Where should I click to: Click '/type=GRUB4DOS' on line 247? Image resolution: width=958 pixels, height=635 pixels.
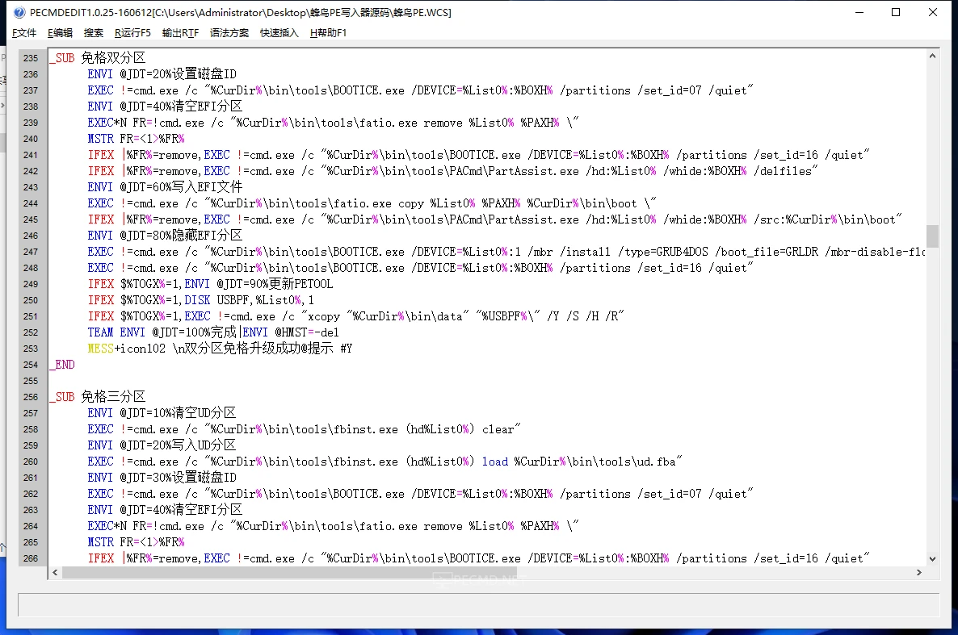point(663,252)
